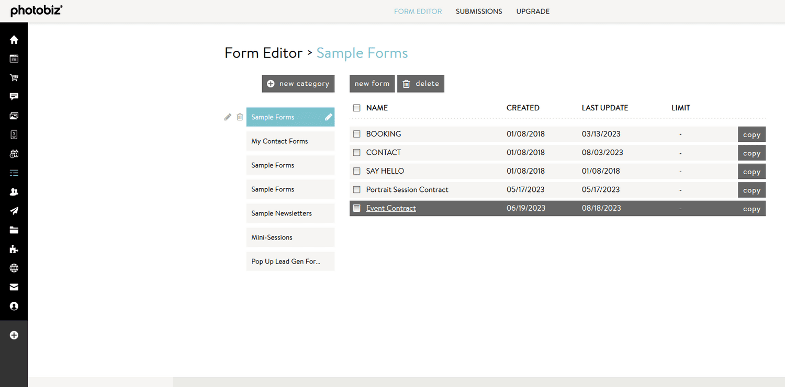The height and width of the screenshot is (387, 785).
Task: Click the 08/03/2023 last update date
Action: [602, 152]
